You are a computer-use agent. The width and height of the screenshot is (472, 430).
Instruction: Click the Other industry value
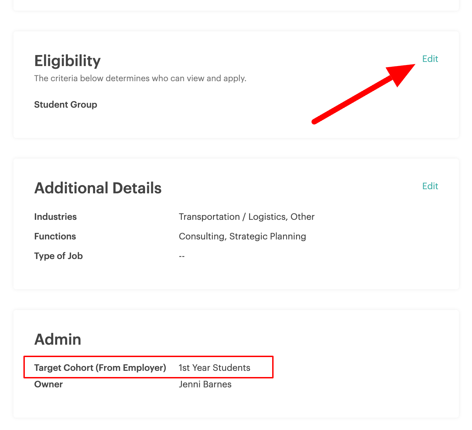point(302,217)
